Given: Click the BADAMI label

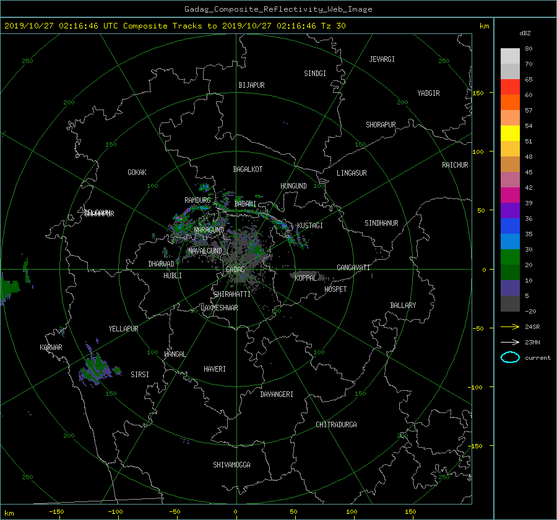Looking at the screenshot, I should click(245, 204).
